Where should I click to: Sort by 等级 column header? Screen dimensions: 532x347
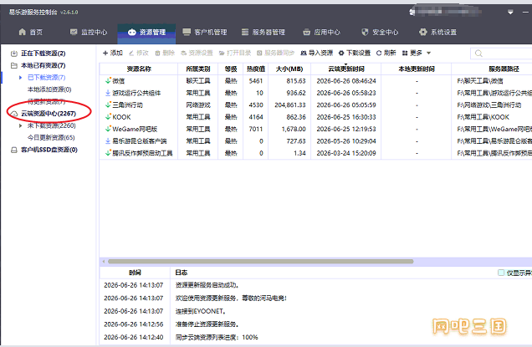(230, 69)
